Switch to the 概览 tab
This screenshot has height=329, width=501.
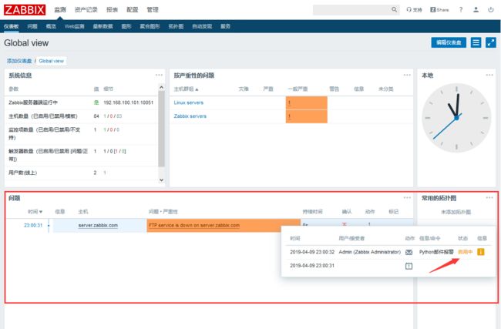(51, 26)
